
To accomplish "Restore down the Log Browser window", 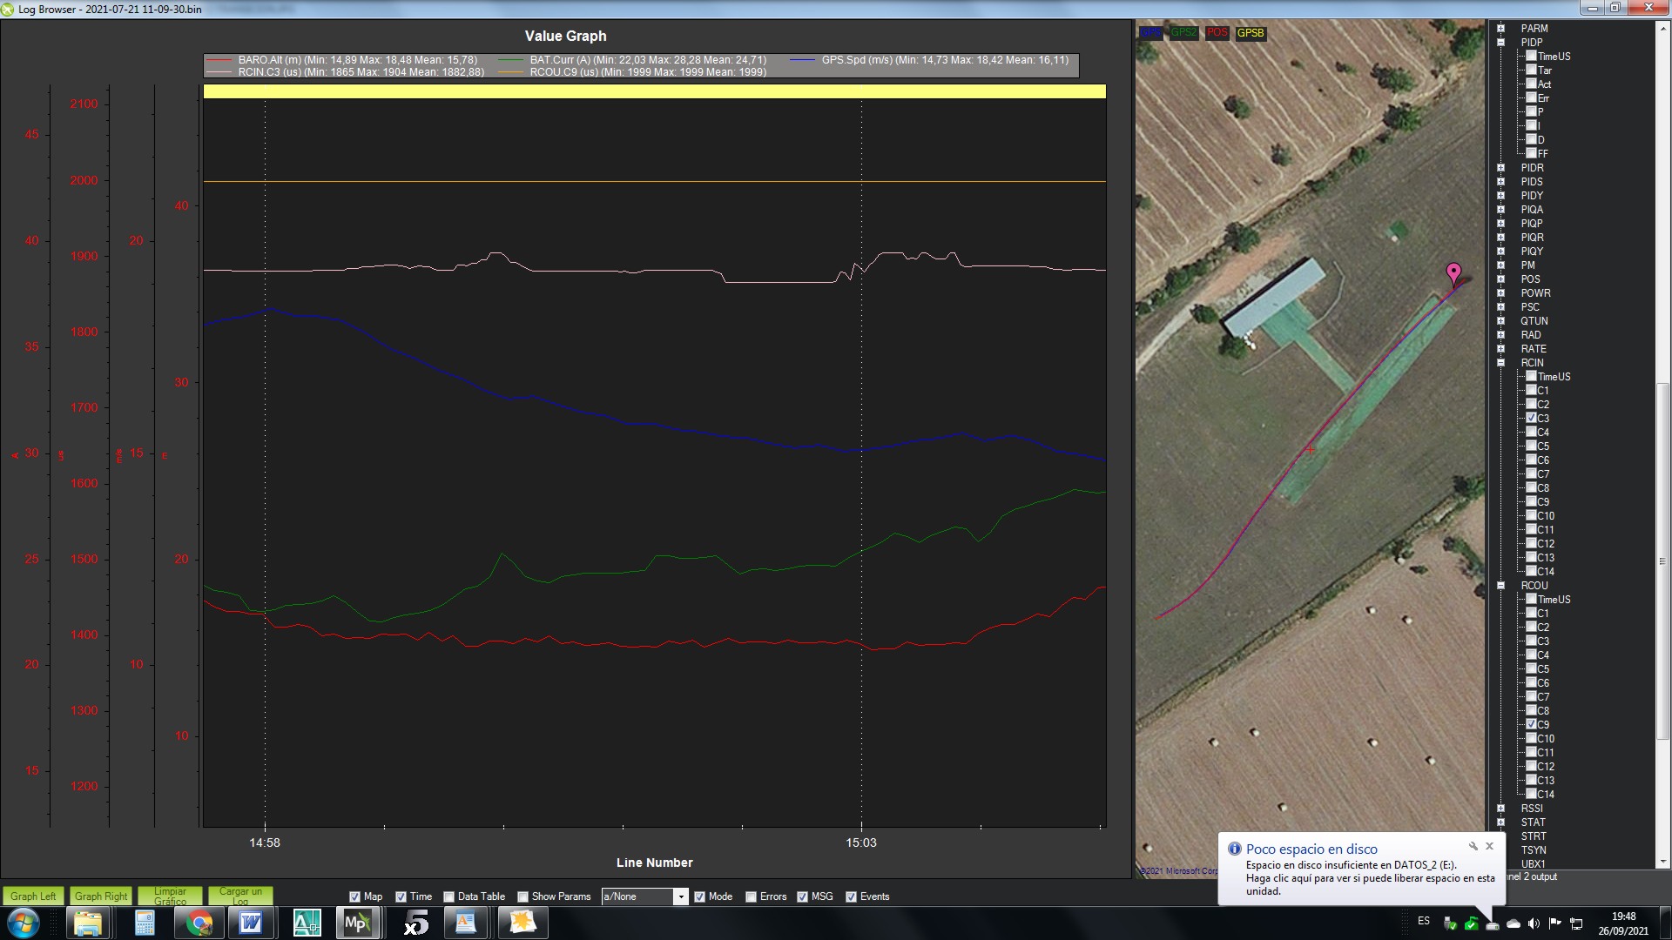I will [1614, 8].
